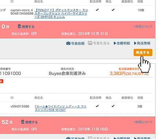The width and height of the screenshot is (159, 139).
Task: Click the 検品 checkmark in the captain-store row
Action: coord(113,10)
